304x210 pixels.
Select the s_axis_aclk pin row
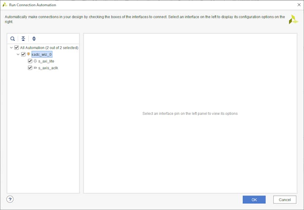(x=48, y=68)
